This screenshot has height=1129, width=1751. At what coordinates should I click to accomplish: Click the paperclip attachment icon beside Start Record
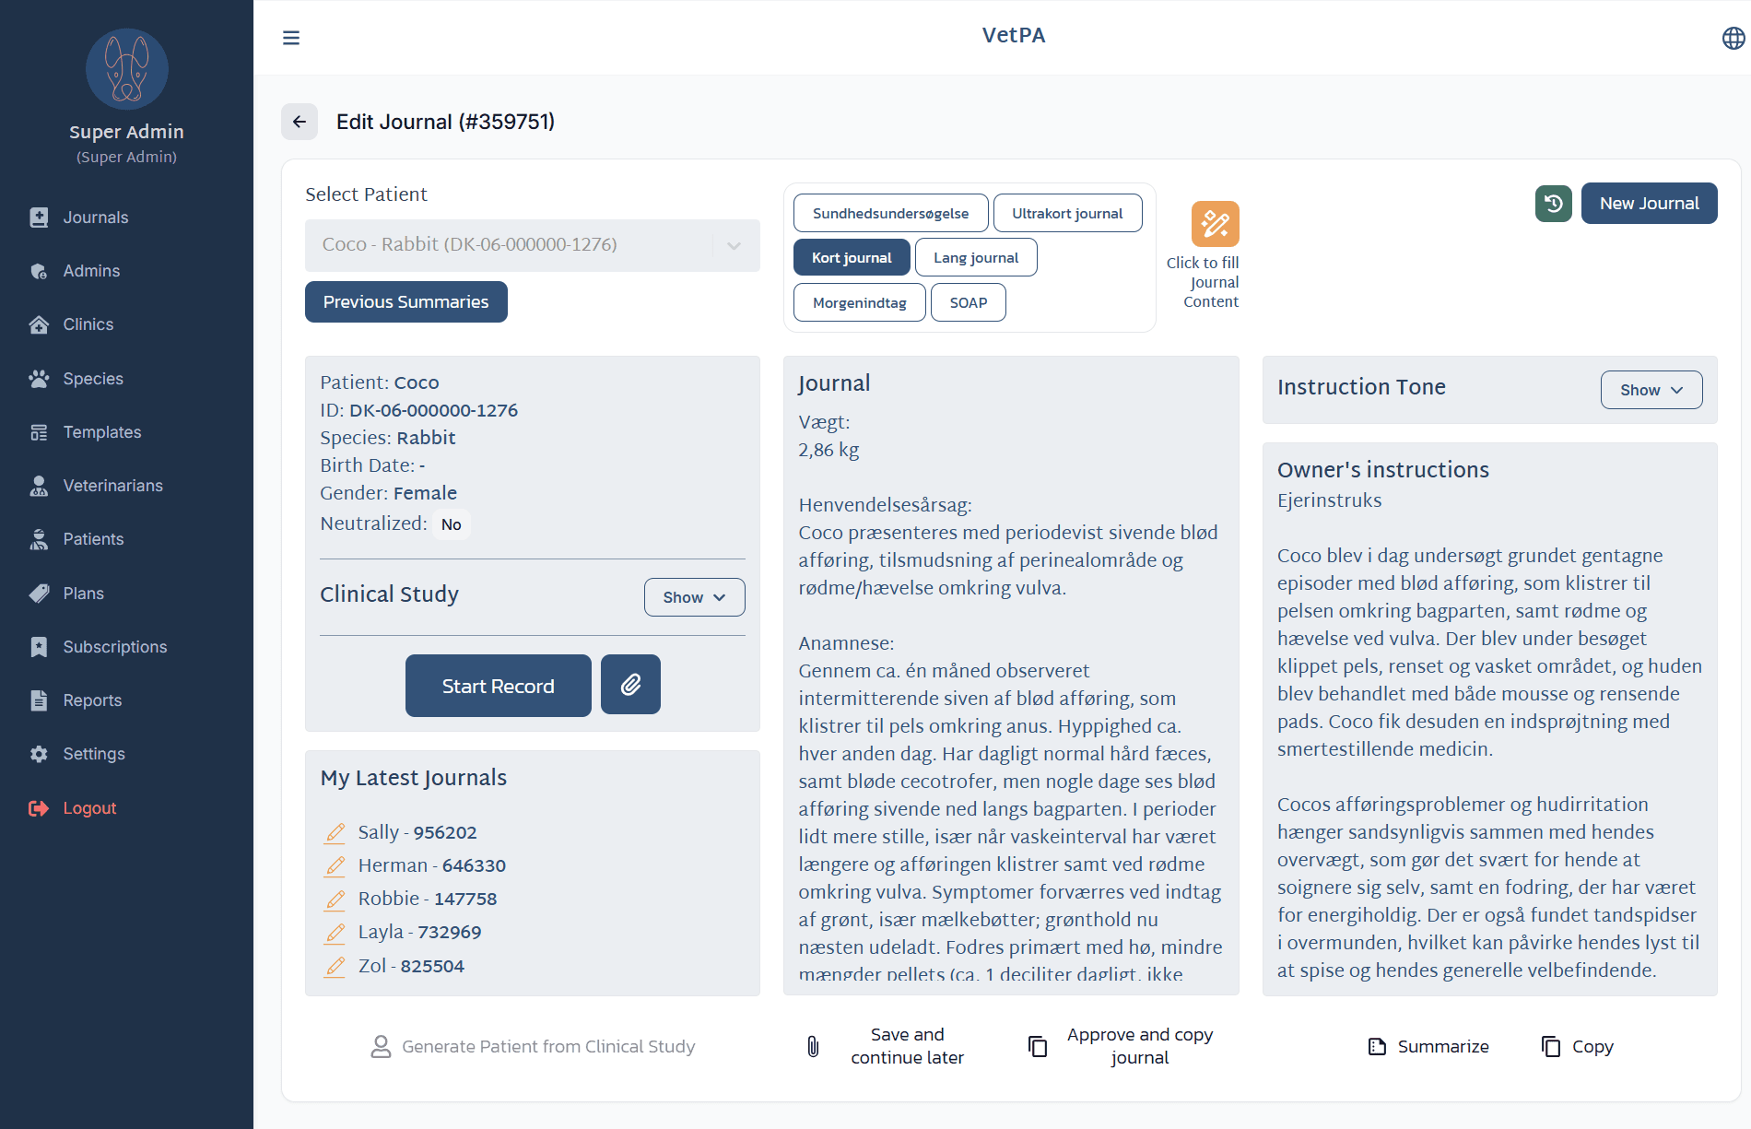click(x=630, y=685)
